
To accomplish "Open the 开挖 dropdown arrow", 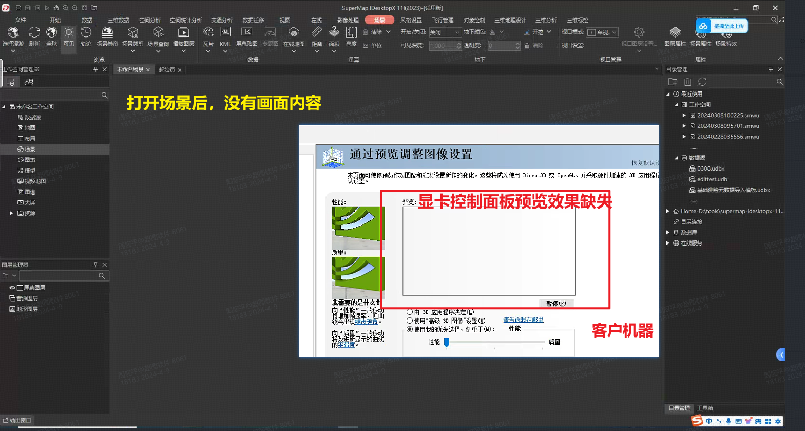I will click(x=549, y=32).
